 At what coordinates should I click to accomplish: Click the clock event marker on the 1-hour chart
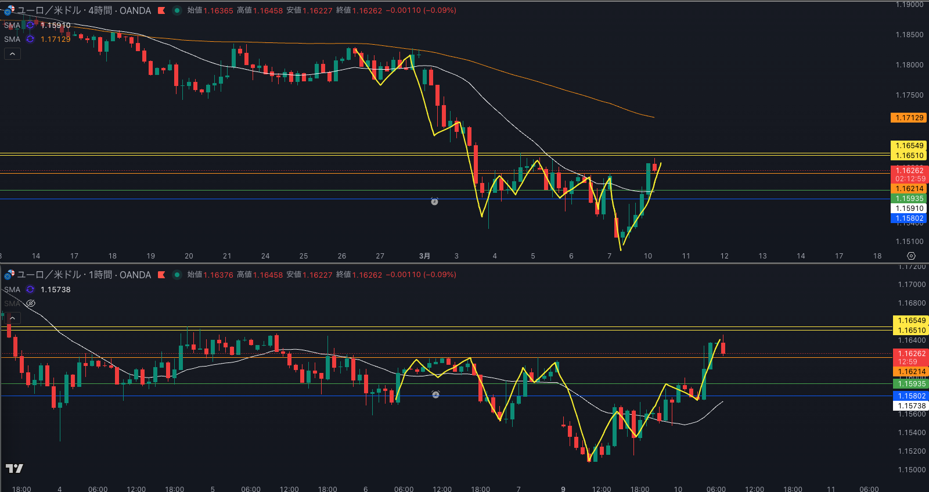click(x=435, y=394)
